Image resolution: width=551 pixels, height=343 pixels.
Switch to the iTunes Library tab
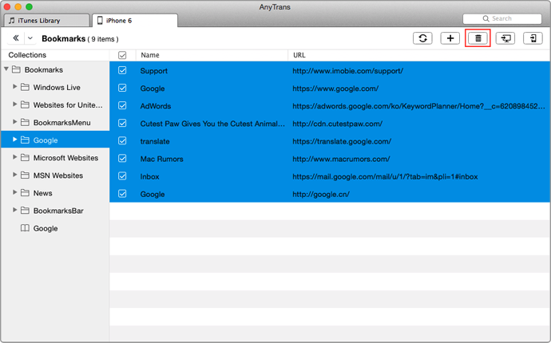tap(47, 21)
